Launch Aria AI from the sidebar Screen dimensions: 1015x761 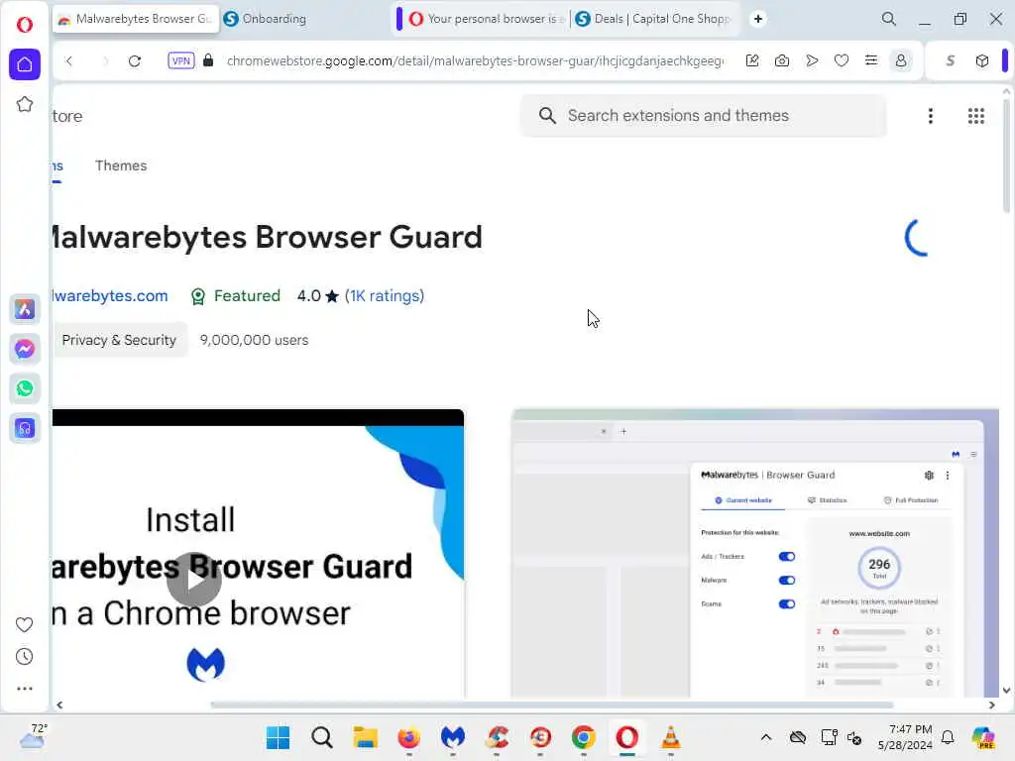tap(25, 309)
